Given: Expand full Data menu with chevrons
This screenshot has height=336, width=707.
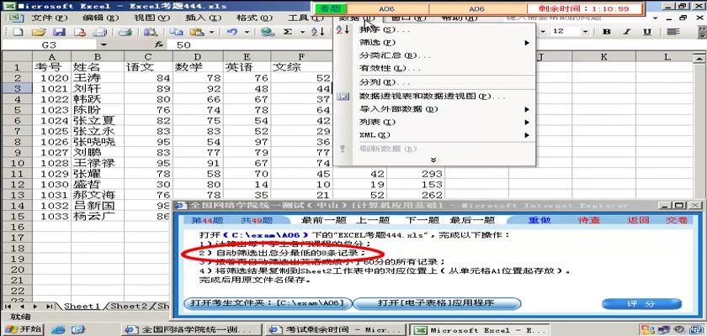Looking at the screenshot, I should point(433,160).
